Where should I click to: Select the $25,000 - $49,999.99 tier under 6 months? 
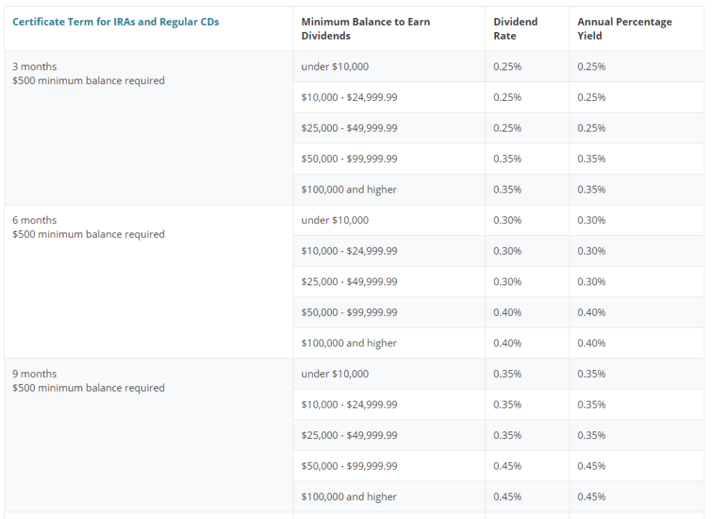(349, 281)
